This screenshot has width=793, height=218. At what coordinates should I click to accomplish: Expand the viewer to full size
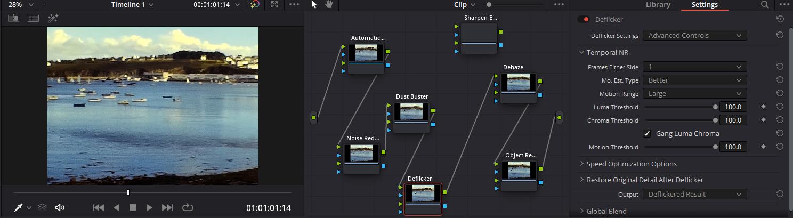[274, 5]
